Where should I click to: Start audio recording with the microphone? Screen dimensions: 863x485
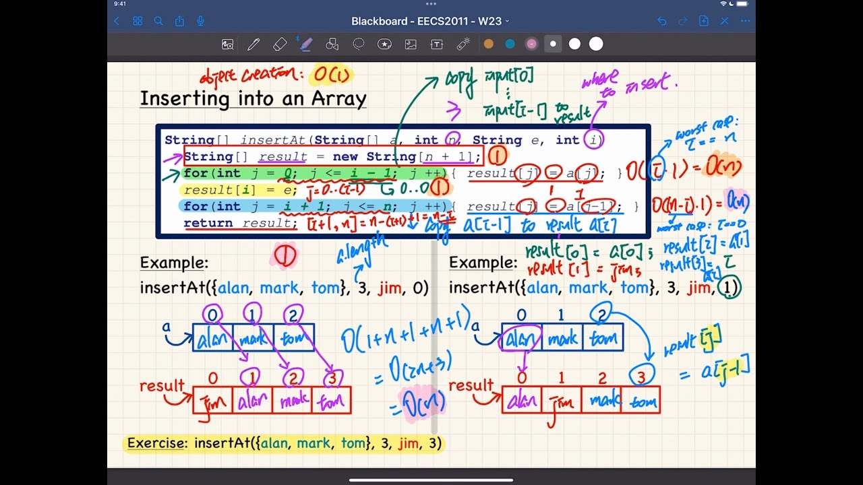point(200,21)
